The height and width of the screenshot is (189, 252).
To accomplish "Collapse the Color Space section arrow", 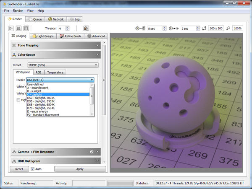I will 97,54.
